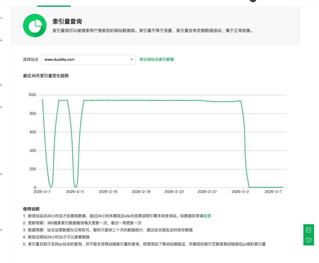Open the www.duoleta.com site selector
The width and height of the screenshot is (319, 263).
click(x=88, y=60)
